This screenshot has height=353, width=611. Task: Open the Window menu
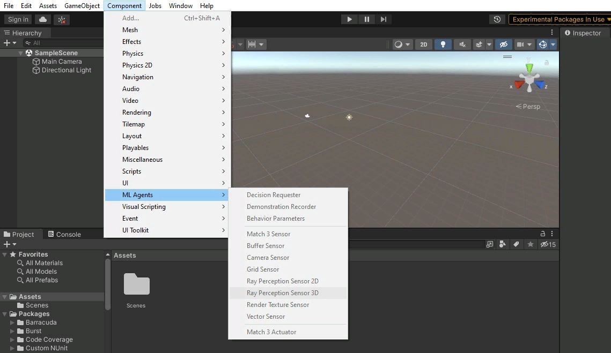[x=180, y=6]
